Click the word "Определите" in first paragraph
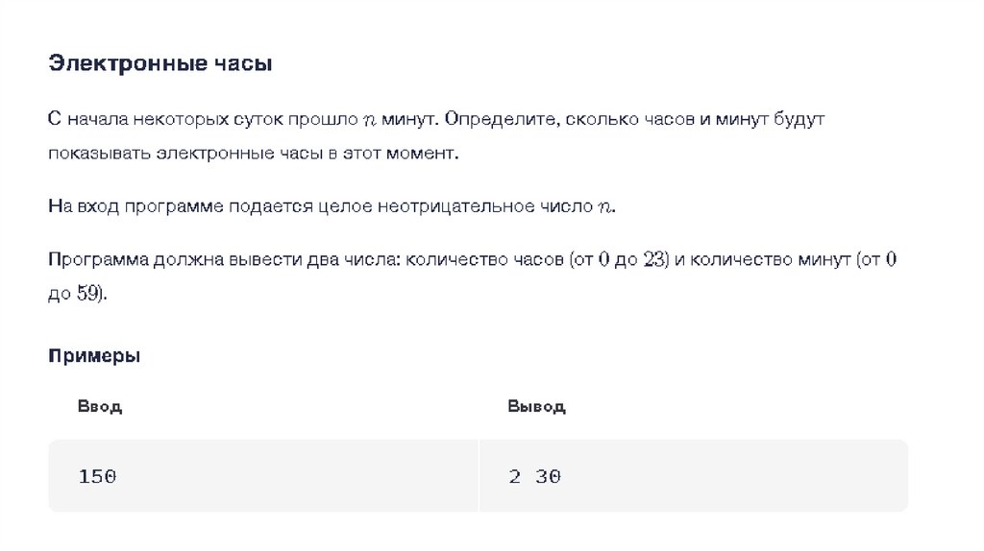This screenshot has width=984, height=551. click(x=500, y=120)
